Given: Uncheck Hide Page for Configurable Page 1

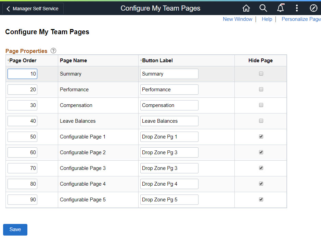Looking at the screenshot, I should tap(261, 136).
